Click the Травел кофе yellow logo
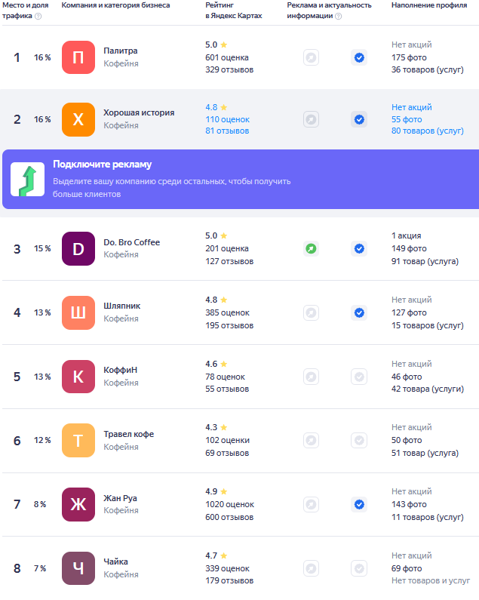 pyautogui.click(x=78, y=441)
